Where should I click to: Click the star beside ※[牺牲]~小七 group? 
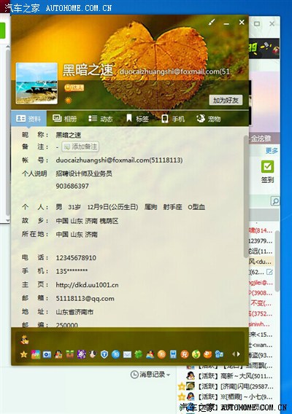(182, 397)
